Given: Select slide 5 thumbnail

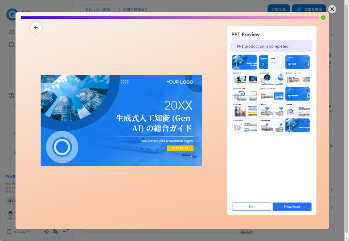Looking at the screenshot, I should 271,78.
